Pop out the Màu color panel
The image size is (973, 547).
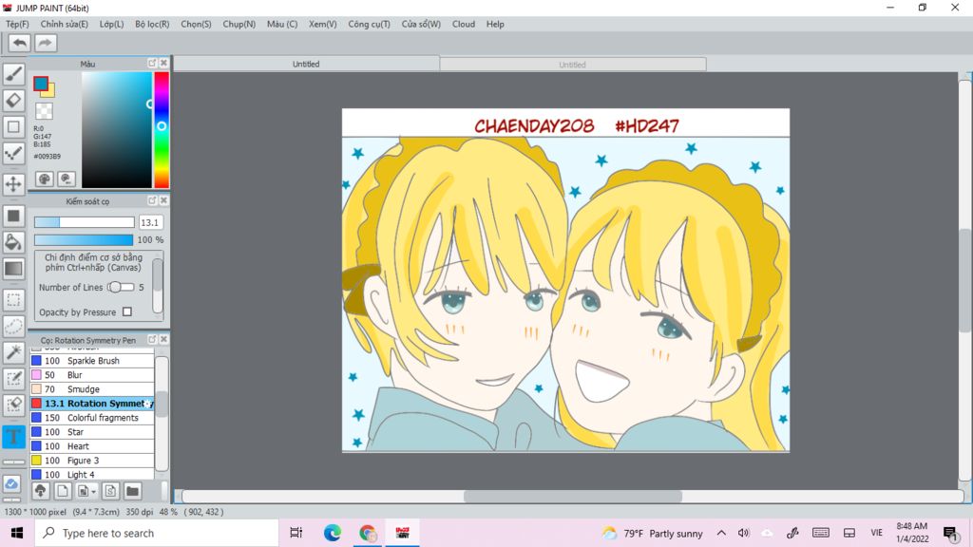tap(152, 64)
